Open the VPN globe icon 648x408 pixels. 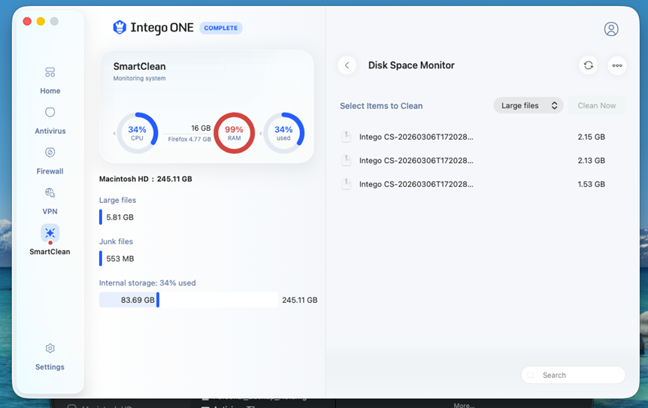coord(50,192)
